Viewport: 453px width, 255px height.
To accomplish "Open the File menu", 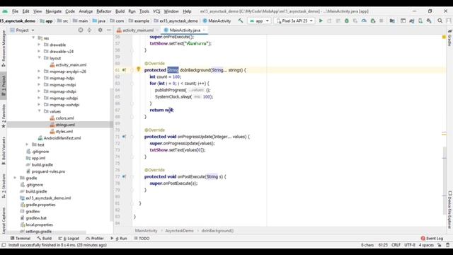I will [15, 11].
